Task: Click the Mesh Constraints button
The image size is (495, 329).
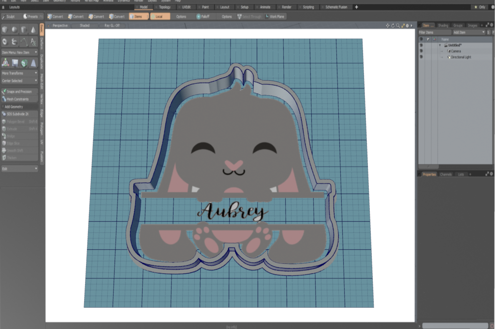Action: click(x=19, y=99)
